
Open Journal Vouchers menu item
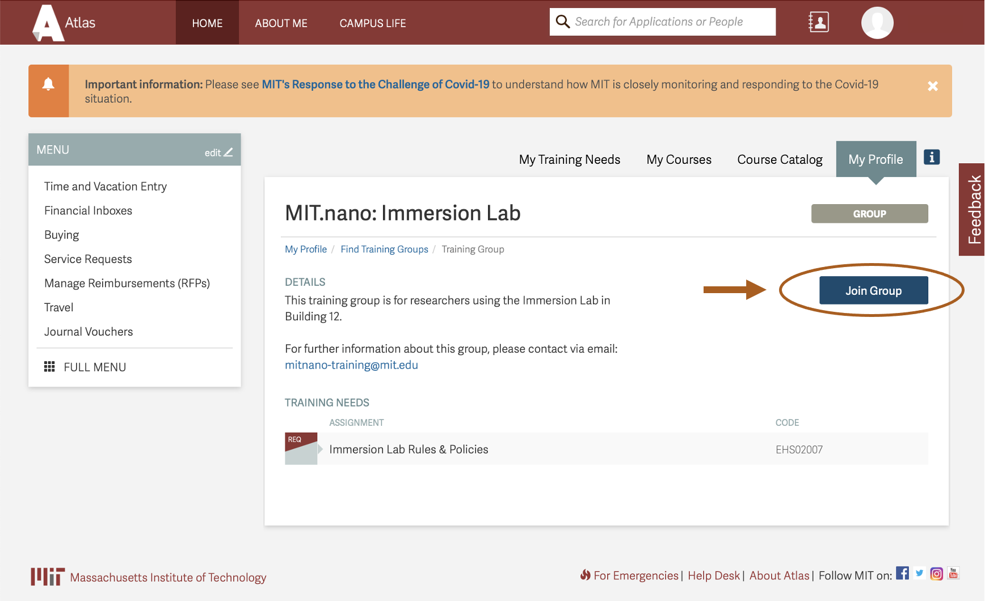[x=89, y=331]
